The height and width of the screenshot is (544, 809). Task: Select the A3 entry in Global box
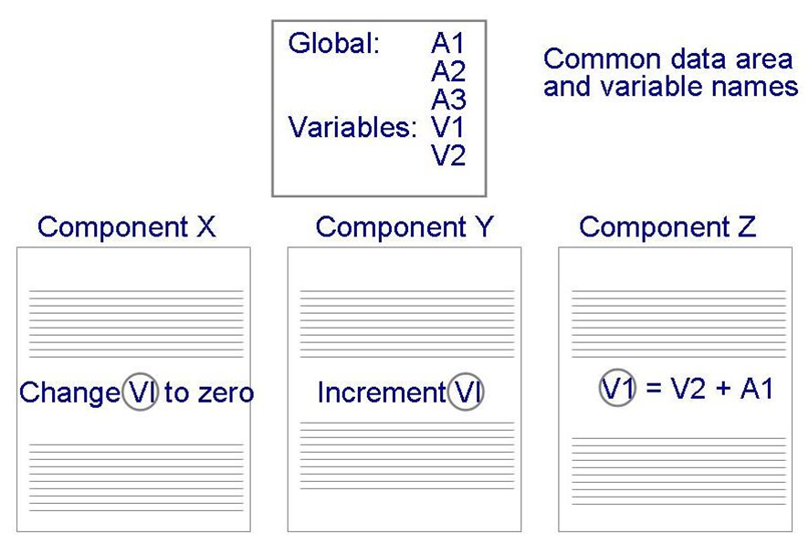pyautogui.click(x=448, y=99)
